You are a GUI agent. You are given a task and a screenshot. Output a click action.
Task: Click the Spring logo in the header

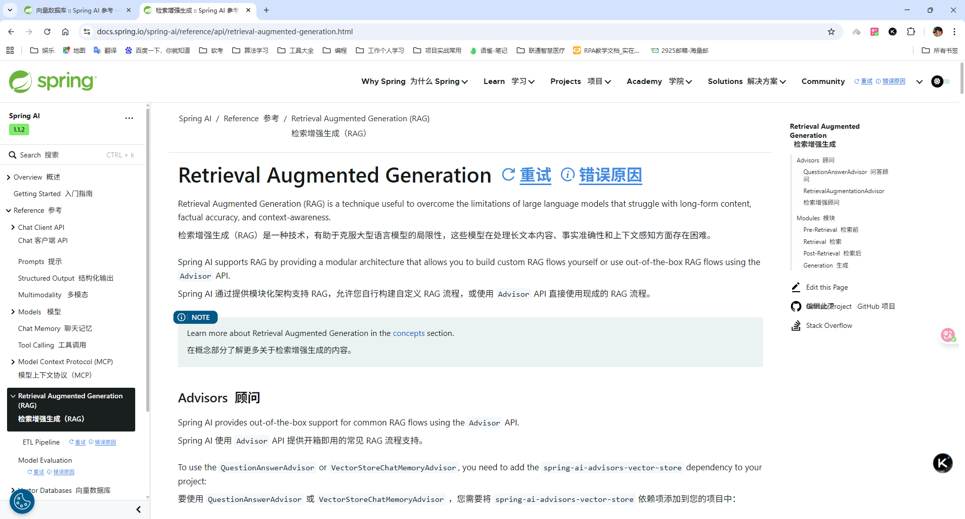point(52,81)
